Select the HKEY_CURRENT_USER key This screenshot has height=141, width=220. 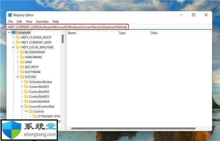click(36, 42)
